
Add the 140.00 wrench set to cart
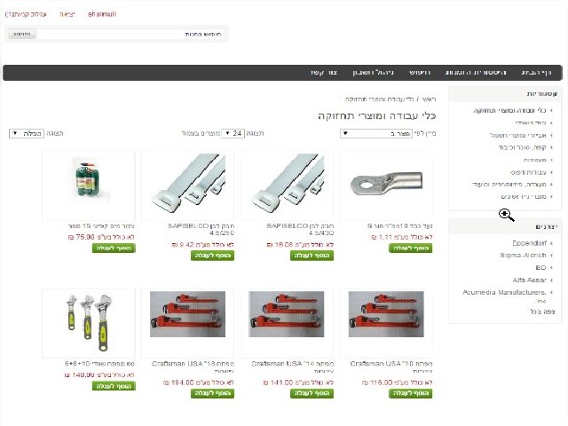pyautogui.click(x=114, y=386)
